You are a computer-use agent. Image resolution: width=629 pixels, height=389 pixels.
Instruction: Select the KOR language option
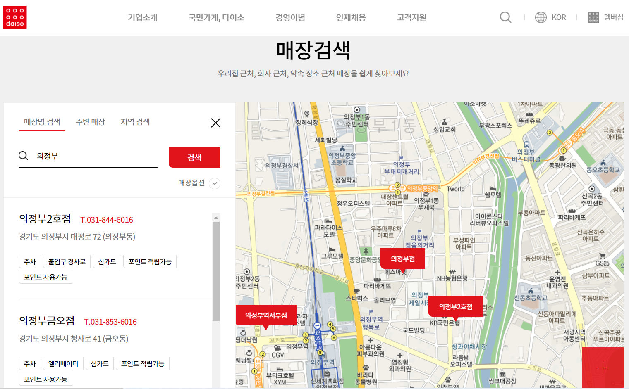559,17
